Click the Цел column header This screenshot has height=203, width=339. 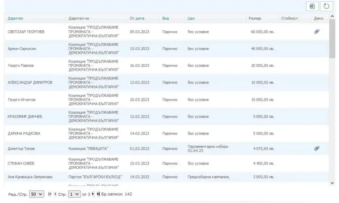click(191, 18)
